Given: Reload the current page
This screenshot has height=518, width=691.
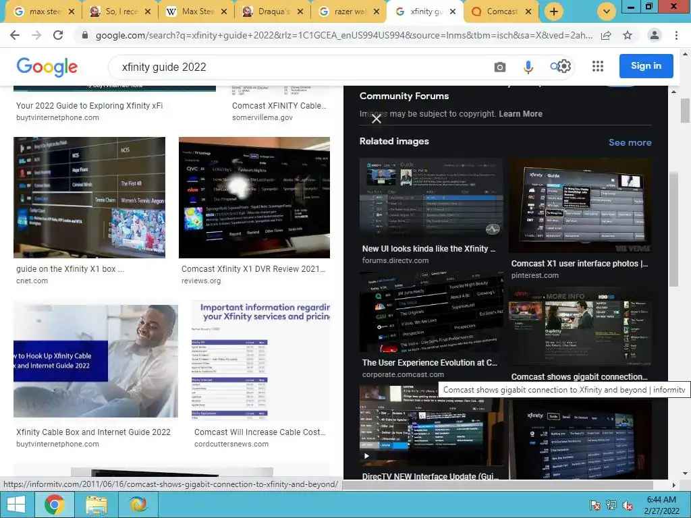Looking at the screenshot, I should [x=58, y=35].
